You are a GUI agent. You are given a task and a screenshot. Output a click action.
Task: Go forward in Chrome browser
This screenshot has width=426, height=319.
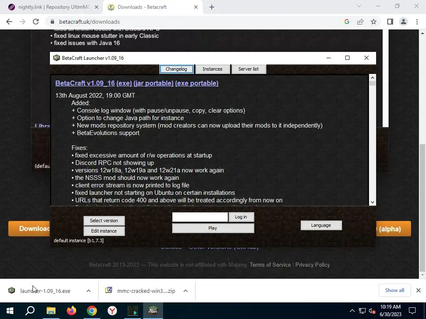(x=22, y=22)
